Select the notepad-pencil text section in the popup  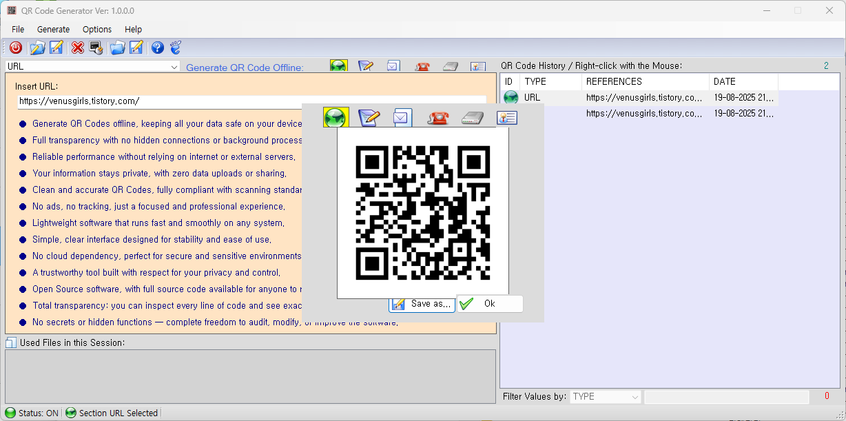[x=369, y=118]
